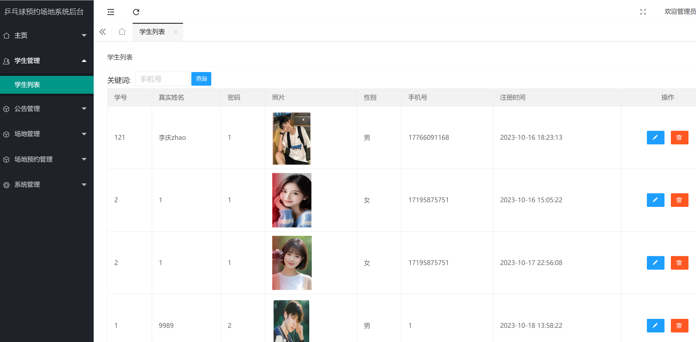Delete student 9989 with trash icon
The height and width of the screenshot is (342, 696).
coord(679,326)
